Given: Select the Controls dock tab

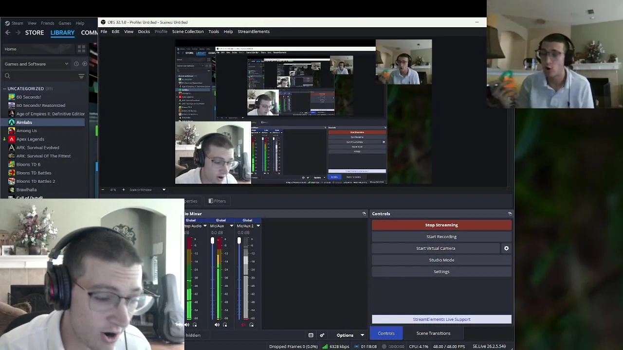Looking at the screenshot, I should click(x=386, y=333).
